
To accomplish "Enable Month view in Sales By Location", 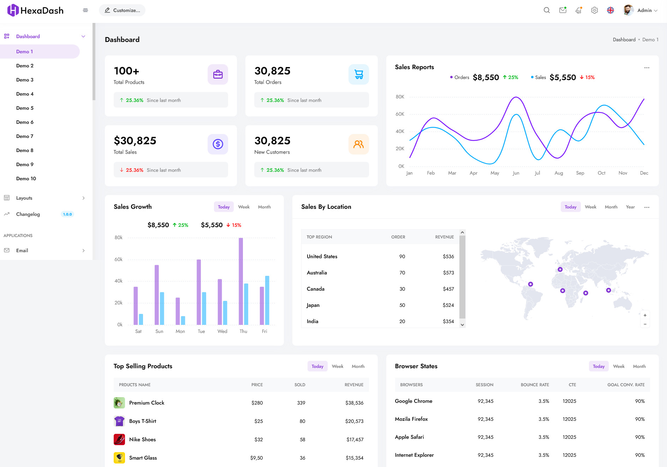I will pyautogui.click(x=611, y=207).
